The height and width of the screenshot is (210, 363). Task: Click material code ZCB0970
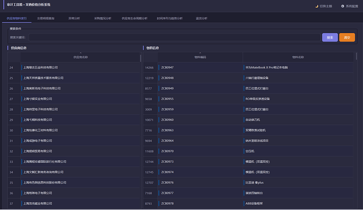(x=167, y=151)
